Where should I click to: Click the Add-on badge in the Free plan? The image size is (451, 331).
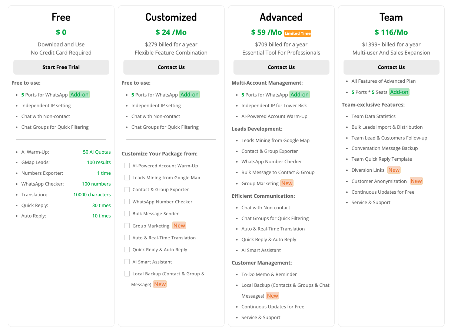[x=80, y=95]
